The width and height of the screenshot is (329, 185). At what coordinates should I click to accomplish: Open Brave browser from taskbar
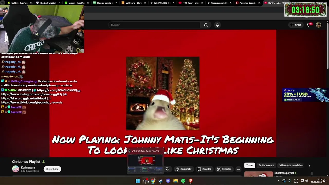click(191, 181)
